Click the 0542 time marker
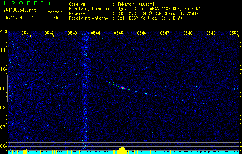 (49, 33)
